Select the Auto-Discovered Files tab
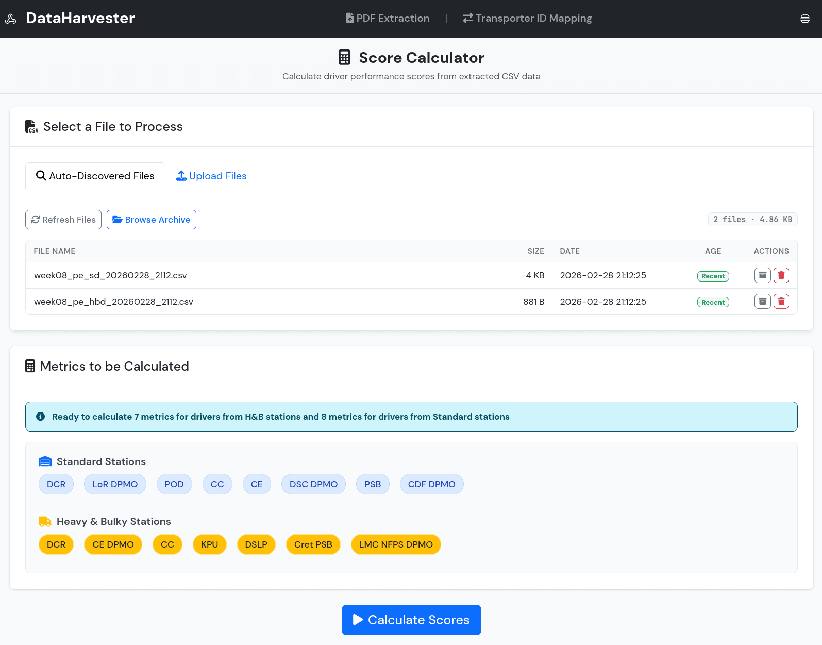Viewport: 822px width, 645px height. [95, 176]
